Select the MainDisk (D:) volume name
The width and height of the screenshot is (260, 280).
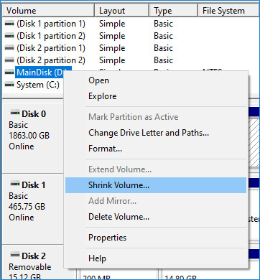pyautogui.click(x=41, y=73)
